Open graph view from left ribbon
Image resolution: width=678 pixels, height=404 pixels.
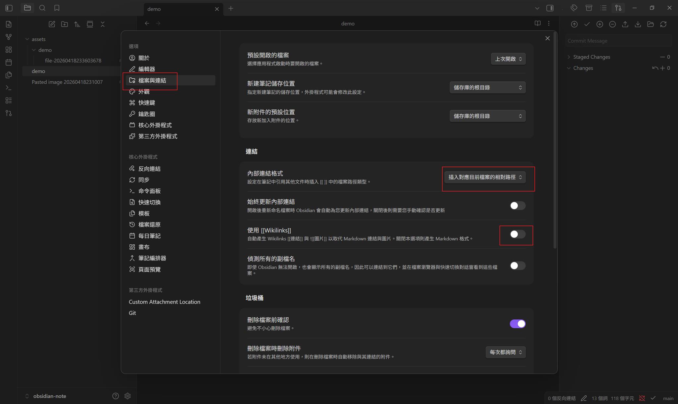point(9,37)
